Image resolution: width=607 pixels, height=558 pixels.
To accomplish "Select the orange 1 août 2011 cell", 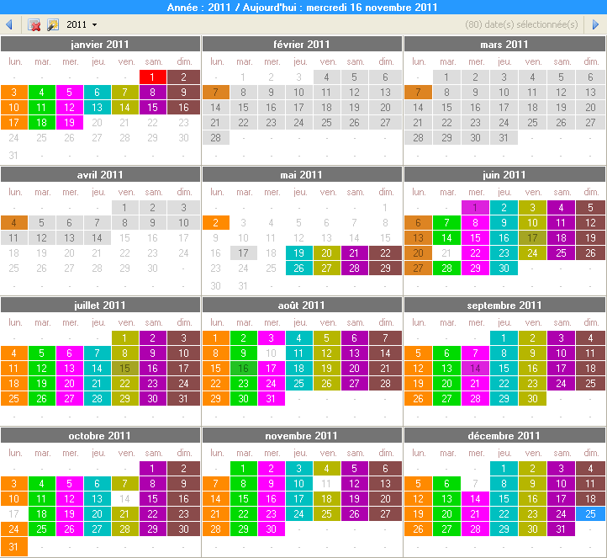I will [x=216, y=337].
